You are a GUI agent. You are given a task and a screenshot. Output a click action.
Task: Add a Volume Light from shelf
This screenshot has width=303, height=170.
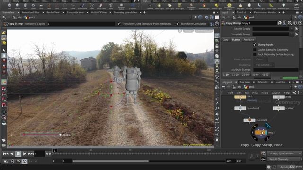(204, 6)
